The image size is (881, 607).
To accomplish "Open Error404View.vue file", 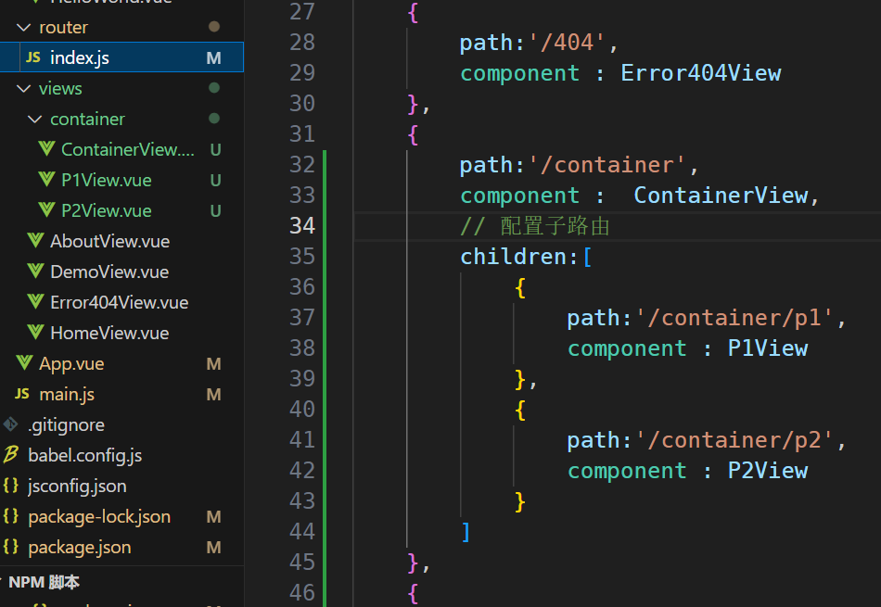I will [119, 303].
